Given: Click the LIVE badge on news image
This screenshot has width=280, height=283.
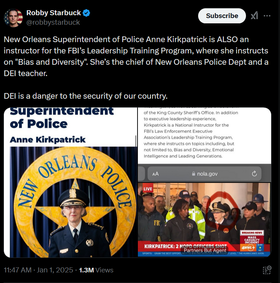Looking at the screenshot, I should [x=147, y=189].
